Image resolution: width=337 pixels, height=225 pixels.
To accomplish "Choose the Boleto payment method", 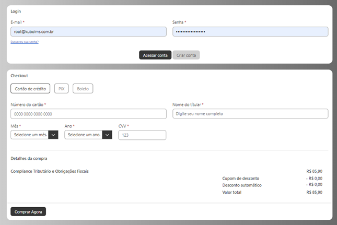I will [83, 89].
